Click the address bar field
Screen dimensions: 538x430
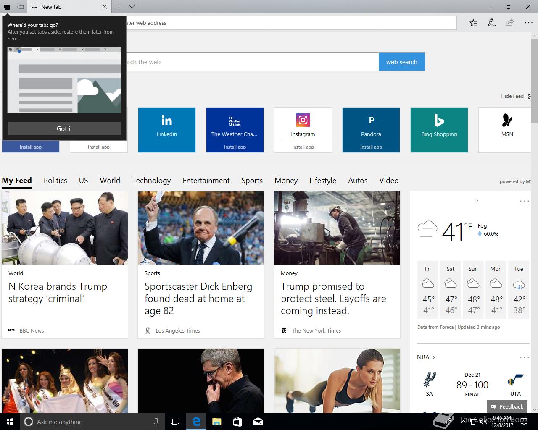click(291, 23)
